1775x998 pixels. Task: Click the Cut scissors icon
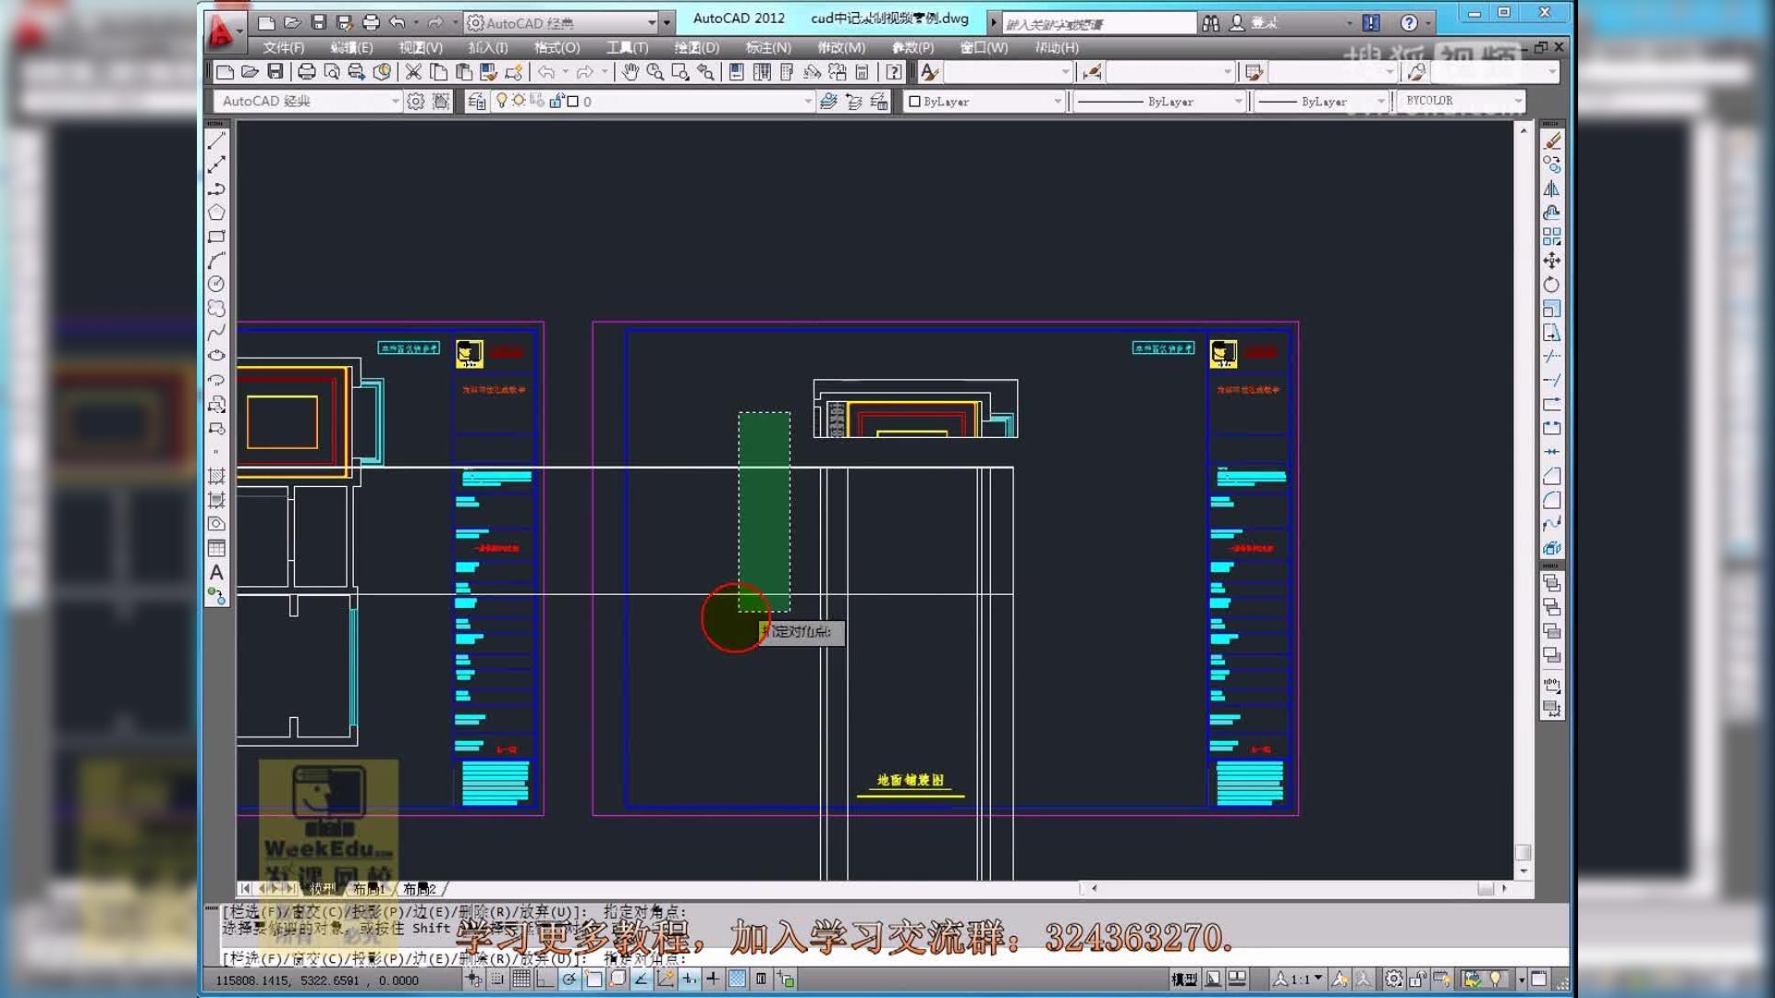(x=413, y=72)
